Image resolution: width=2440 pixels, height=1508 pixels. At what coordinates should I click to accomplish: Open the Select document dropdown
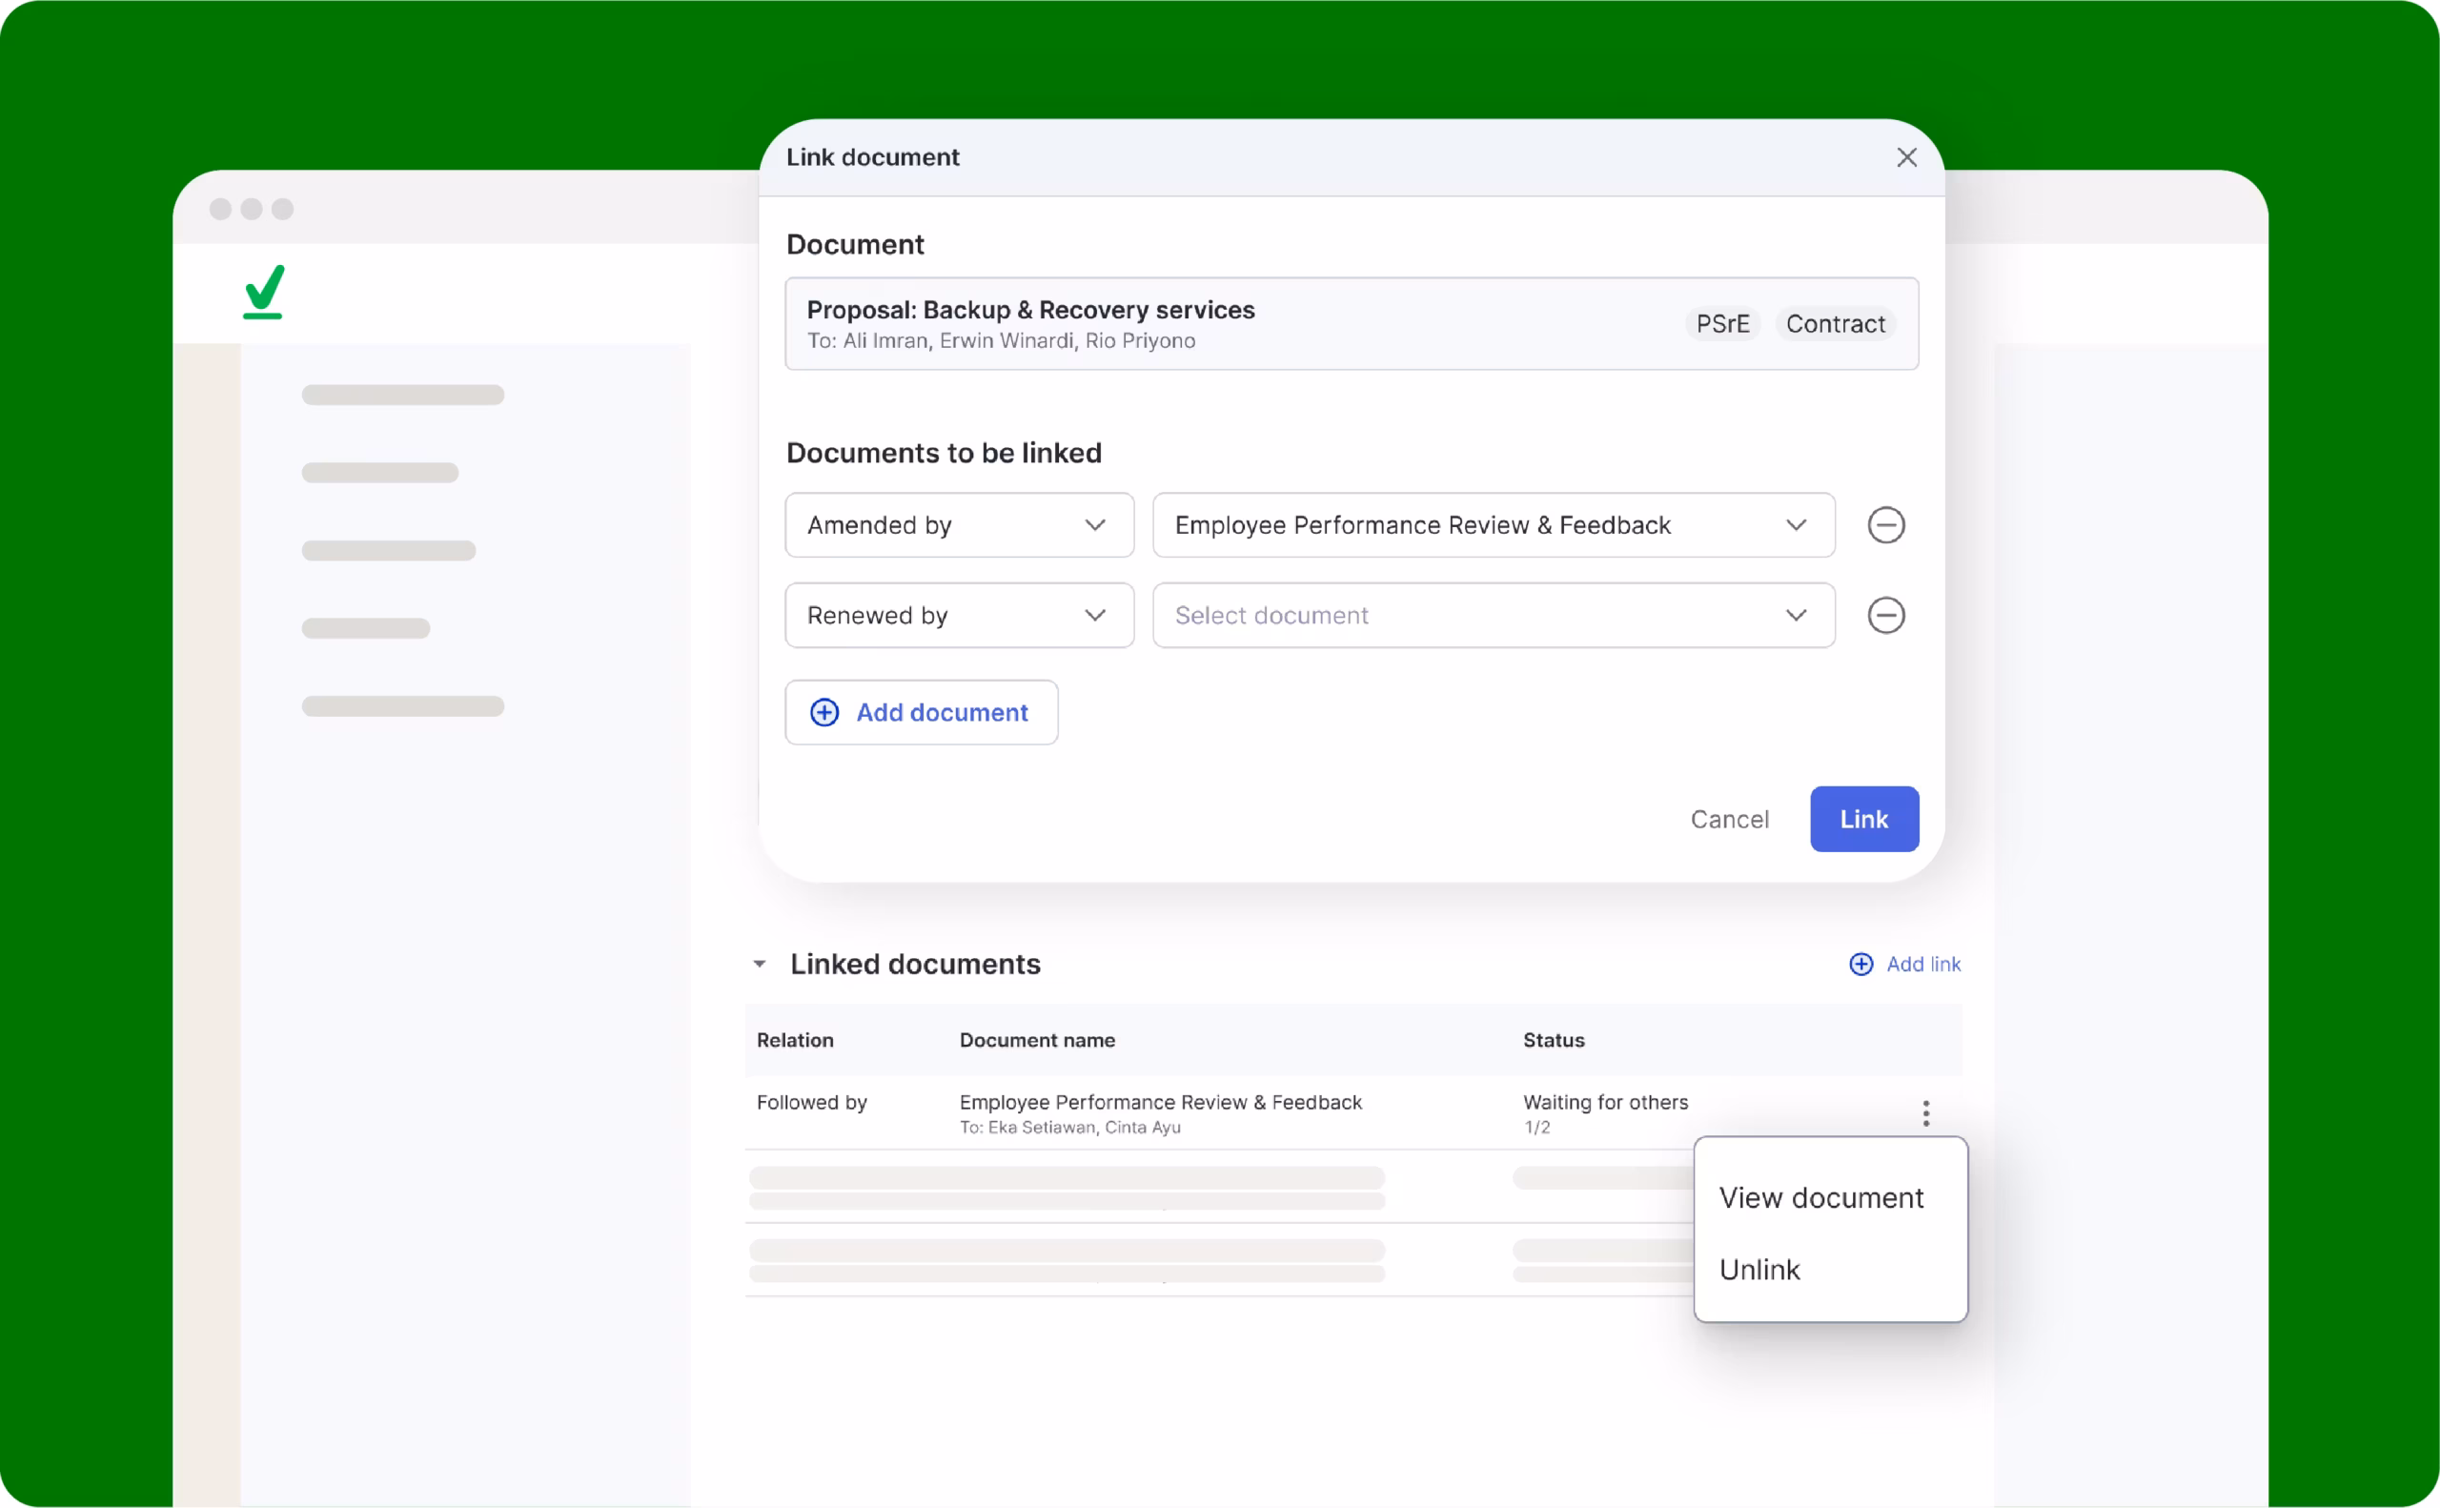point(1492,616)
